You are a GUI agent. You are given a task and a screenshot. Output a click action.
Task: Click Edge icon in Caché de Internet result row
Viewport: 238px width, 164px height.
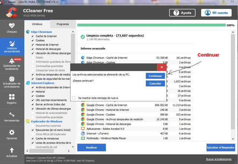point(83,58)
